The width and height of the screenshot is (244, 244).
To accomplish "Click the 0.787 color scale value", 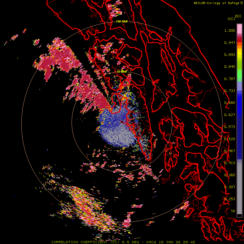I will pyautogui.click(x=230, y=79).
